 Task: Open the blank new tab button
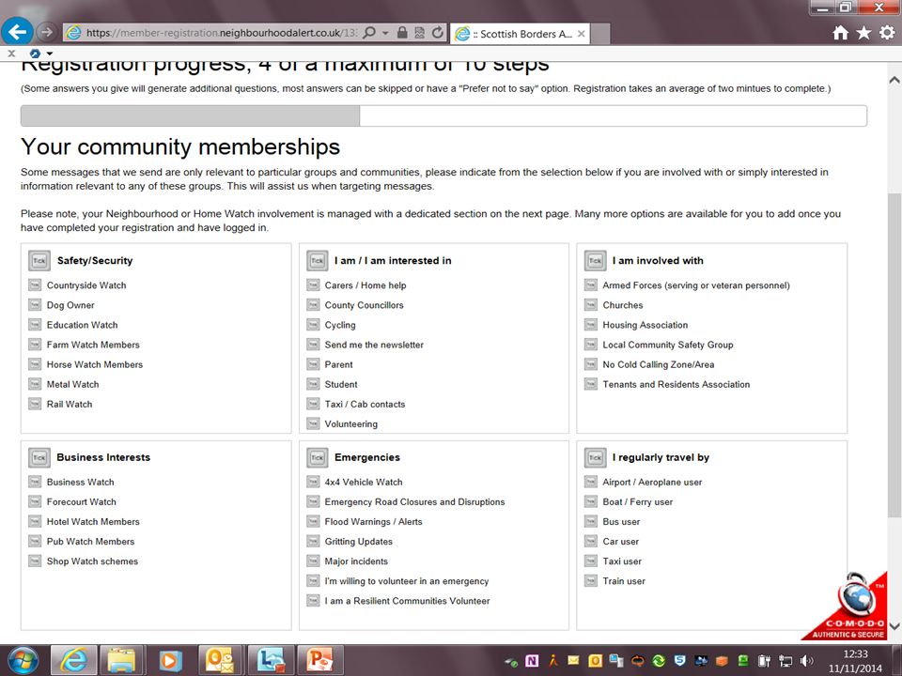tap(600, 34)
